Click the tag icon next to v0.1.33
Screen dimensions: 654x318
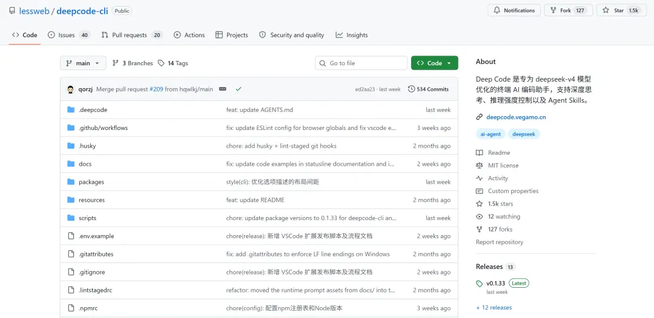point(480,284)
